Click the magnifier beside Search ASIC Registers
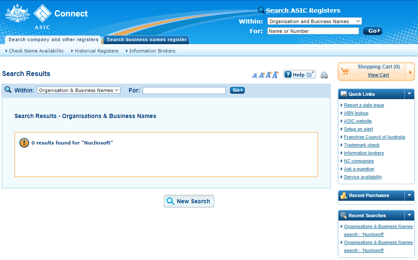This screenshot has height=260, width=418. (261, 11)
